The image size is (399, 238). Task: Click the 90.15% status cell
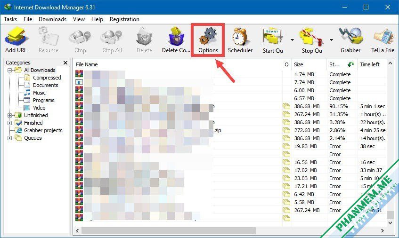pyautogui.click(x=338, y=106)
